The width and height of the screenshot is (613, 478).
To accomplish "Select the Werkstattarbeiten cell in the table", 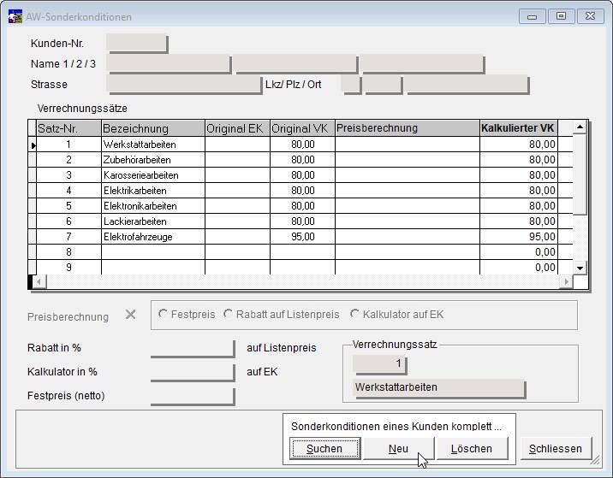I will point(153,145).
